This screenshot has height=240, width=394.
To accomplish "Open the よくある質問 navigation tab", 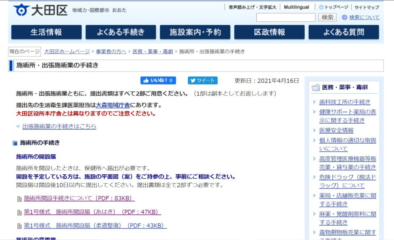I will pyautogui.click(x=344, y=32).
